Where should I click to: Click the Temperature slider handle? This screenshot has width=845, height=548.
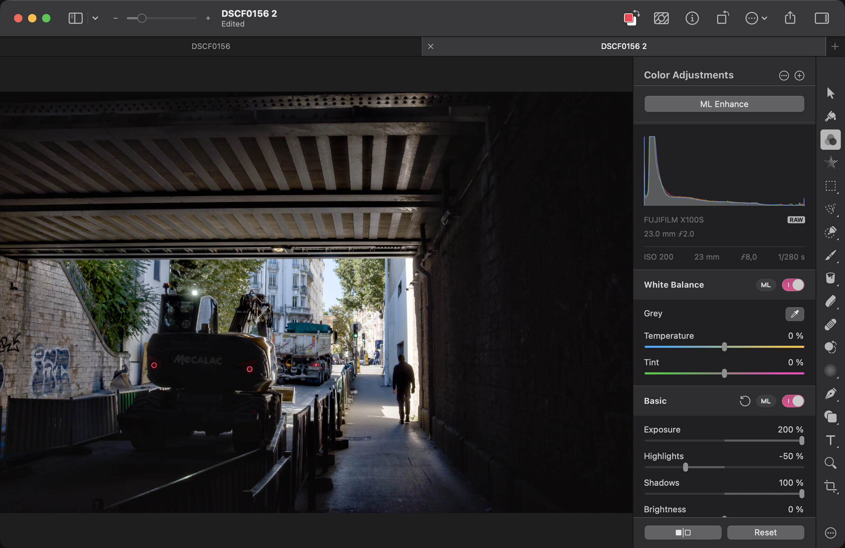724,347
